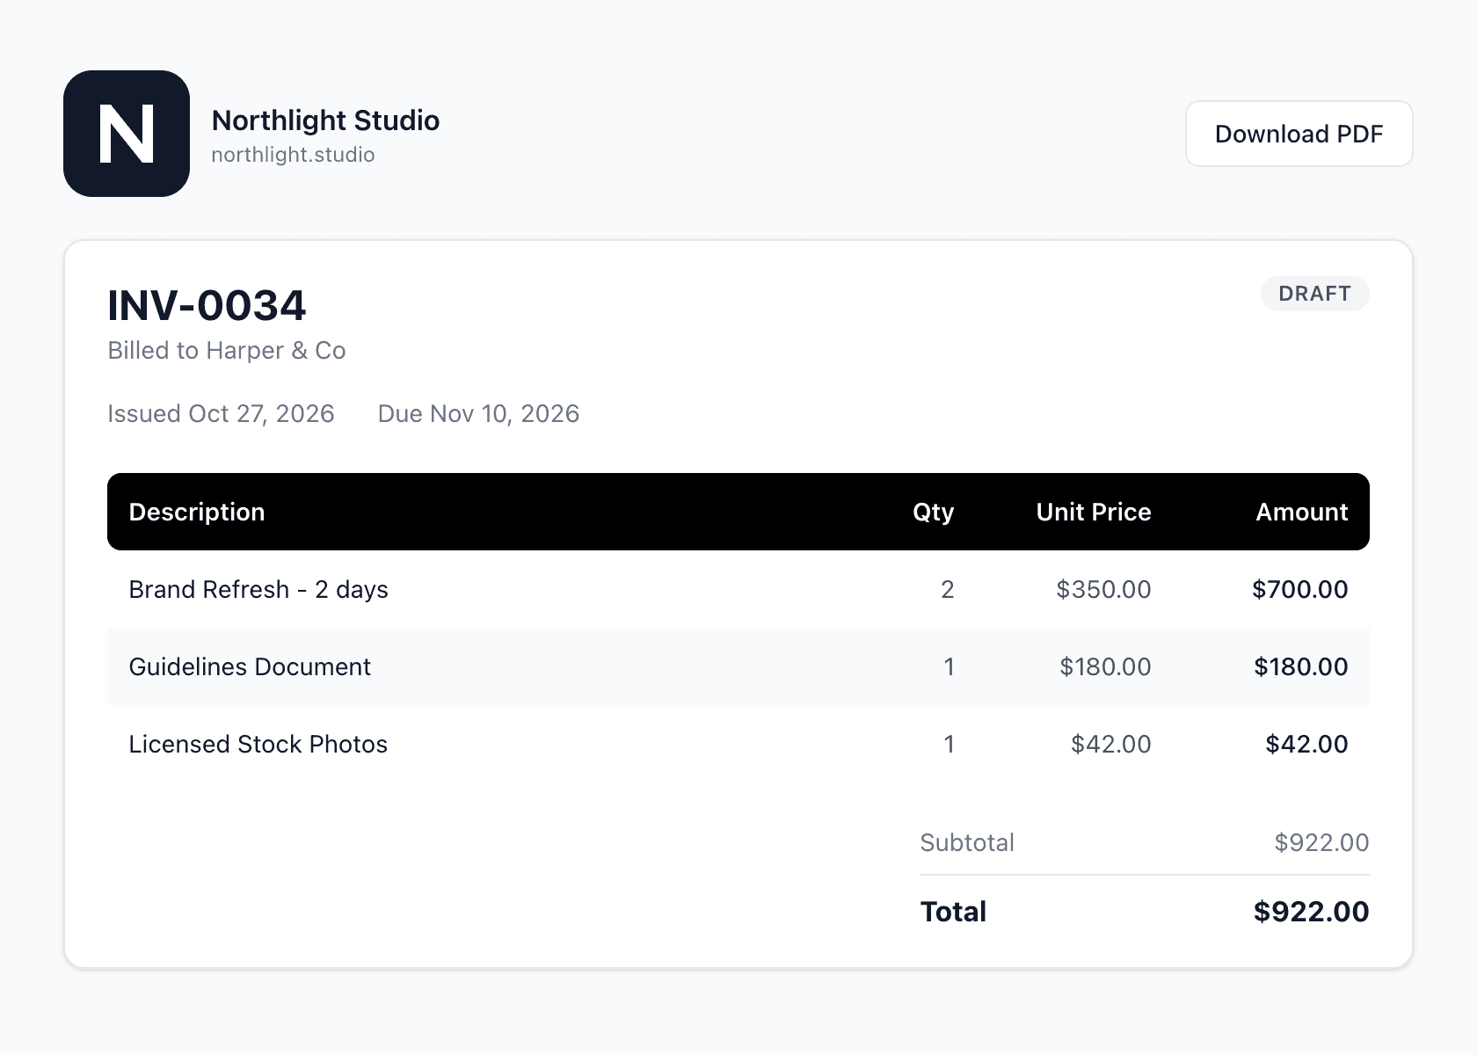Click the bold $42.00 amount for Stock Photos
This screenshot has height=1055, width=1477.
1306,745
